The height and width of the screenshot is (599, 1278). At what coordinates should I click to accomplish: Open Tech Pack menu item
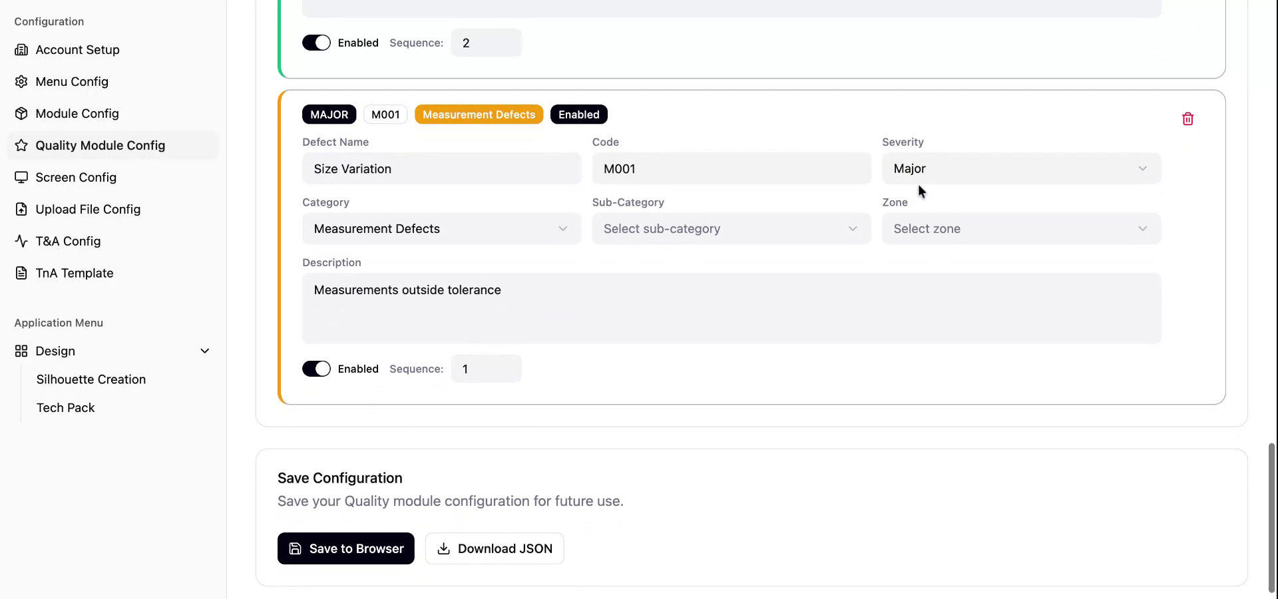66,408
